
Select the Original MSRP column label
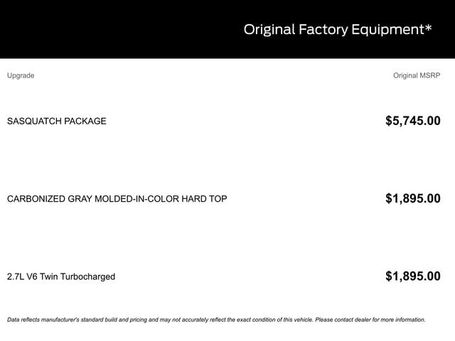(x=417, y=75)
